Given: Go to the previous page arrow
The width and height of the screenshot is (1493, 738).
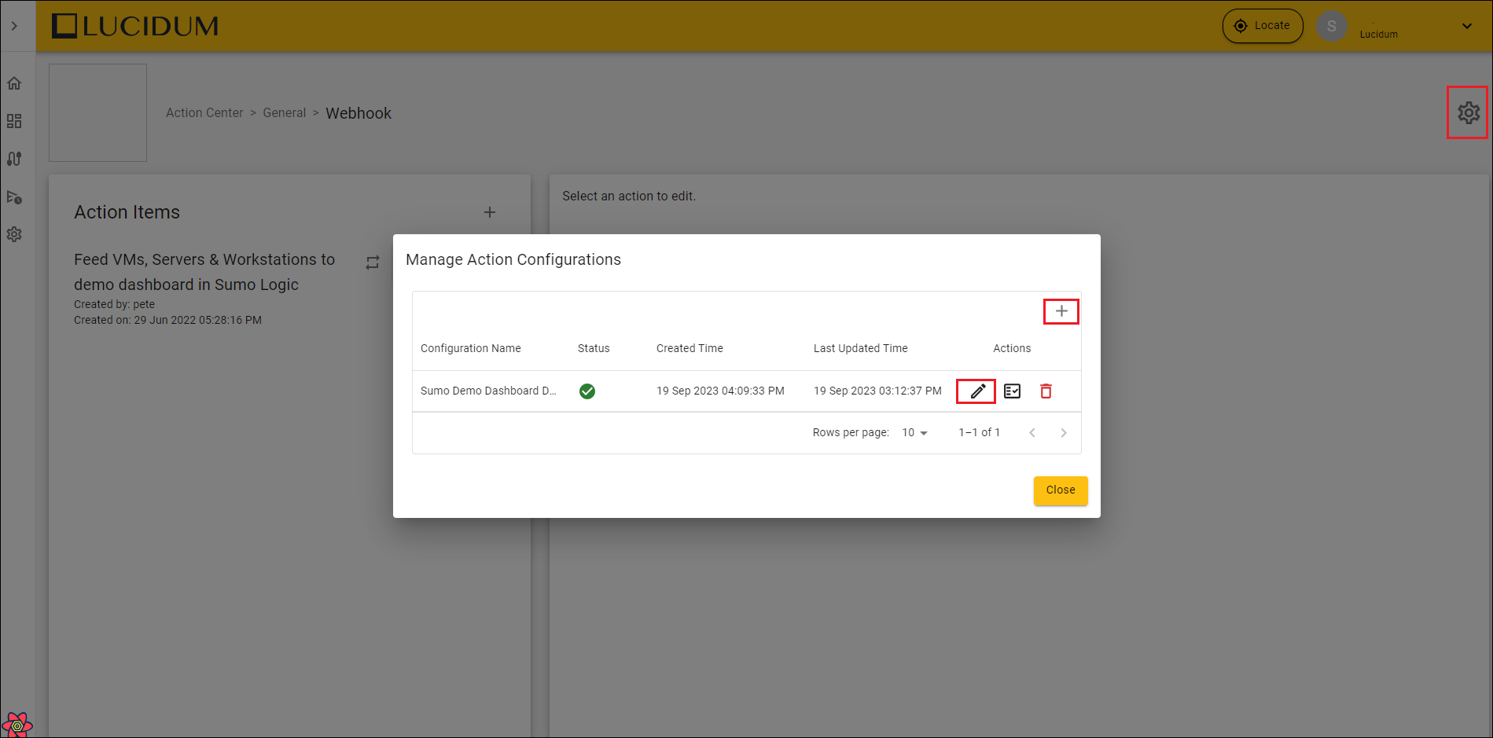Looking at the screenshot, I should pos(1032,432).
